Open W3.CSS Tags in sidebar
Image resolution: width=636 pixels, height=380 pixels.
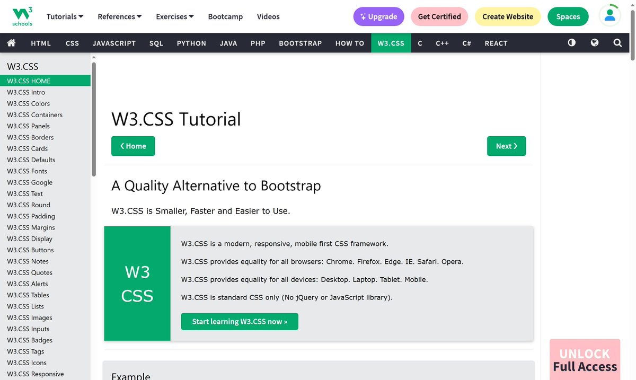(x=45, y=351)
